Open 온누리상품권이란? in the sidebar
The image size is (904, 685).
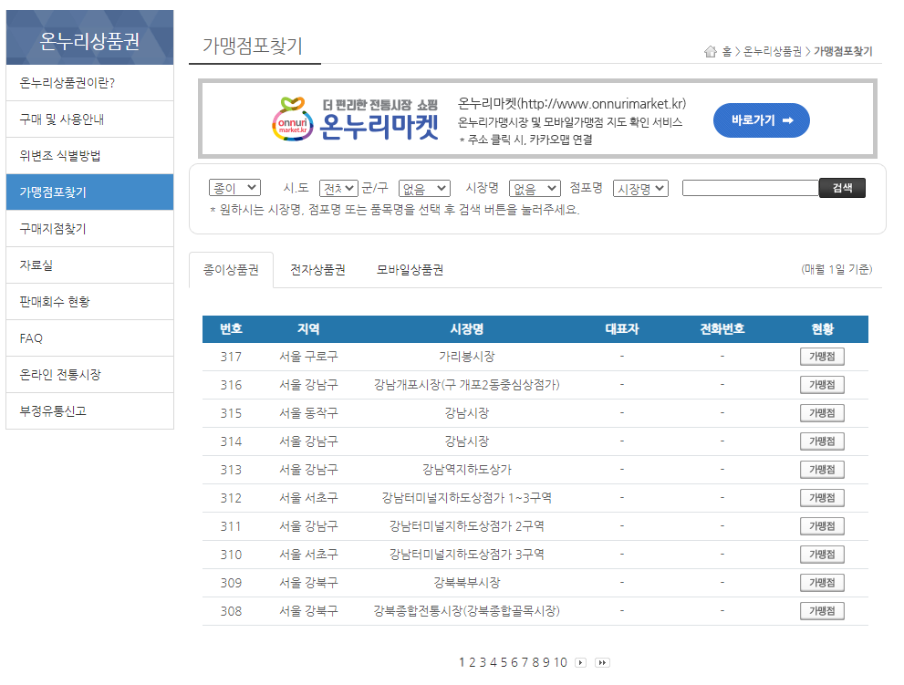click(90, 83)
